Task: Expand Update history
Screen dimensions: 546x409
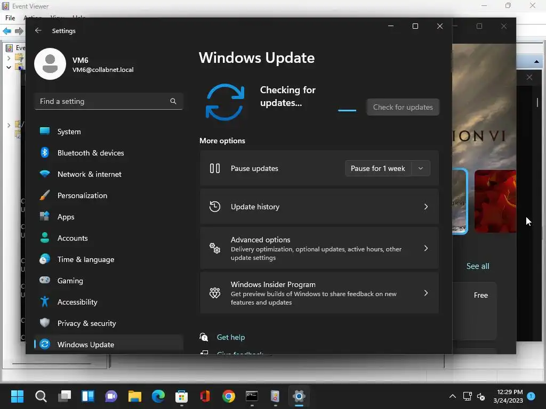Action: (x=319, y=207)
